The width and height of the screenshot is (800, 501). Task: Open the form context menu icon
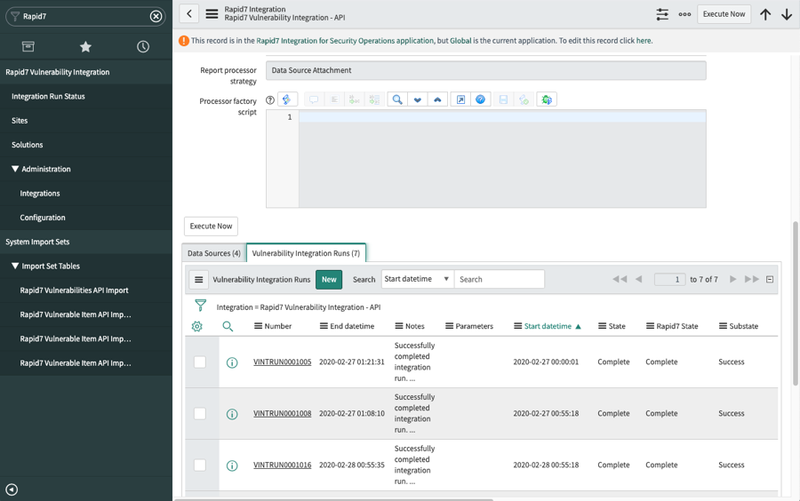point(212,13)
